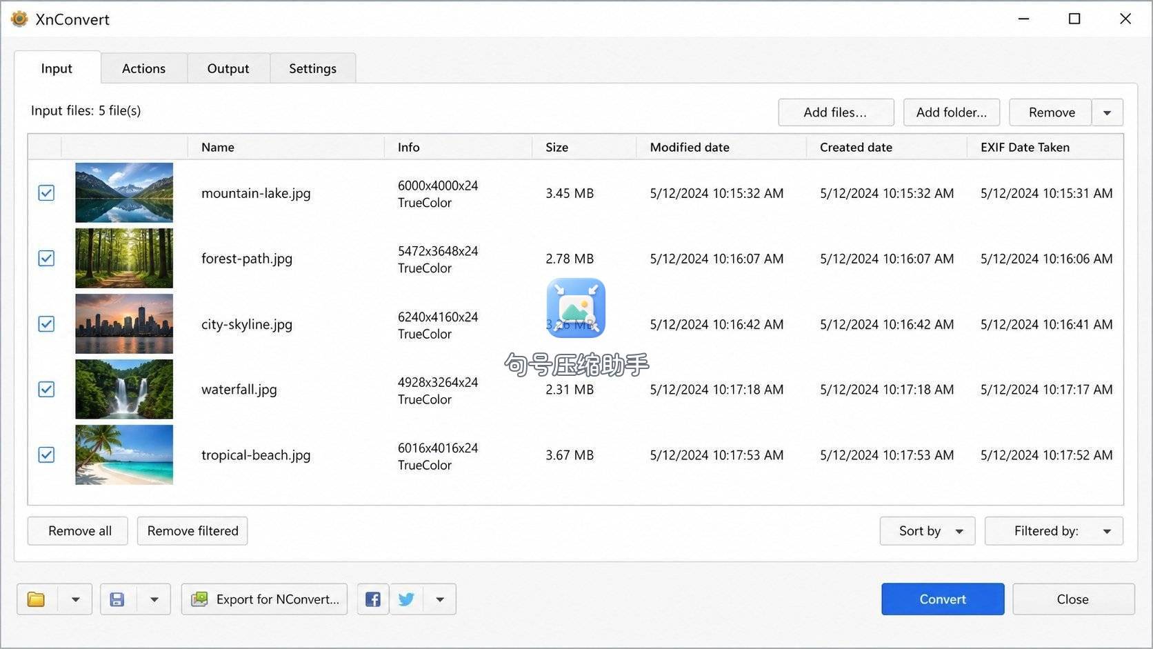This screenshot has height=649, width=1153.
Task: Open the Sort by dropdown
Action: (928, 531)
